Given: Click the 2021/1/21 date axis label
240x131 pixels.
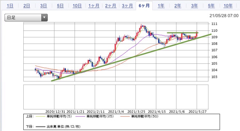Looking at the screenshot, I should [76, 111].
